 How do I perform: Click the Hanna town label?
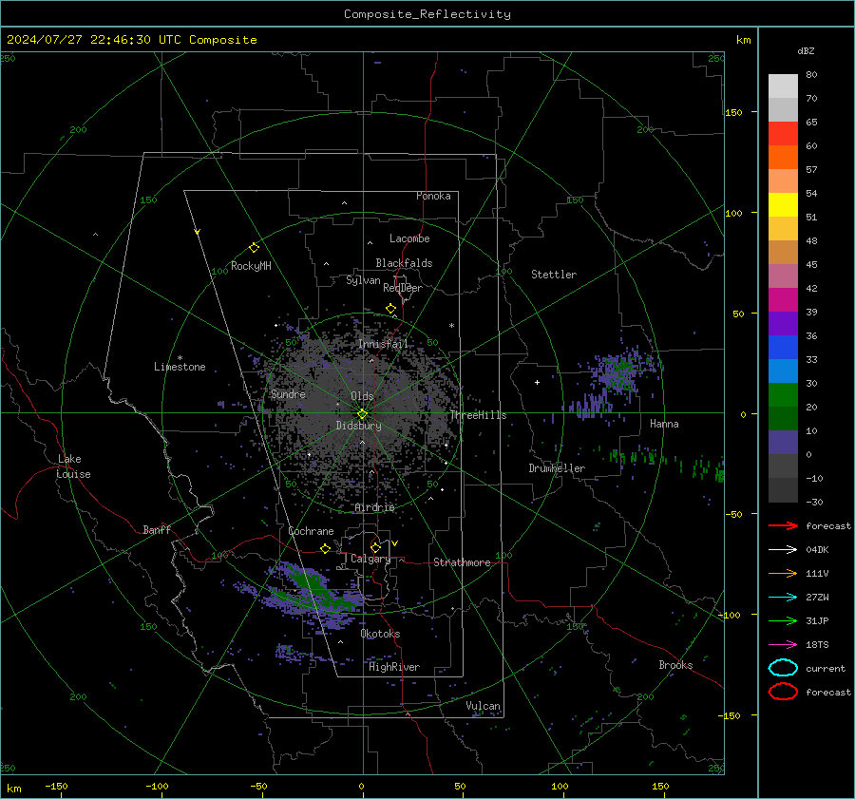[664, 424]
